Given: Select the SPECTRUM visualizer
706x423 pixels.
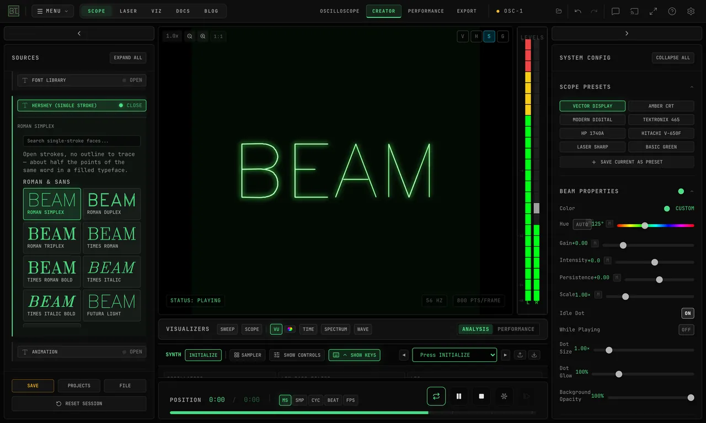Looking at the screenshot, I should coord(336,329).
